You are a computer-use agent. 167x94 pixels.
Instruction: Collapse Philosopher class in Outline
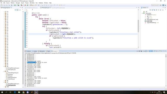(142, 13)
